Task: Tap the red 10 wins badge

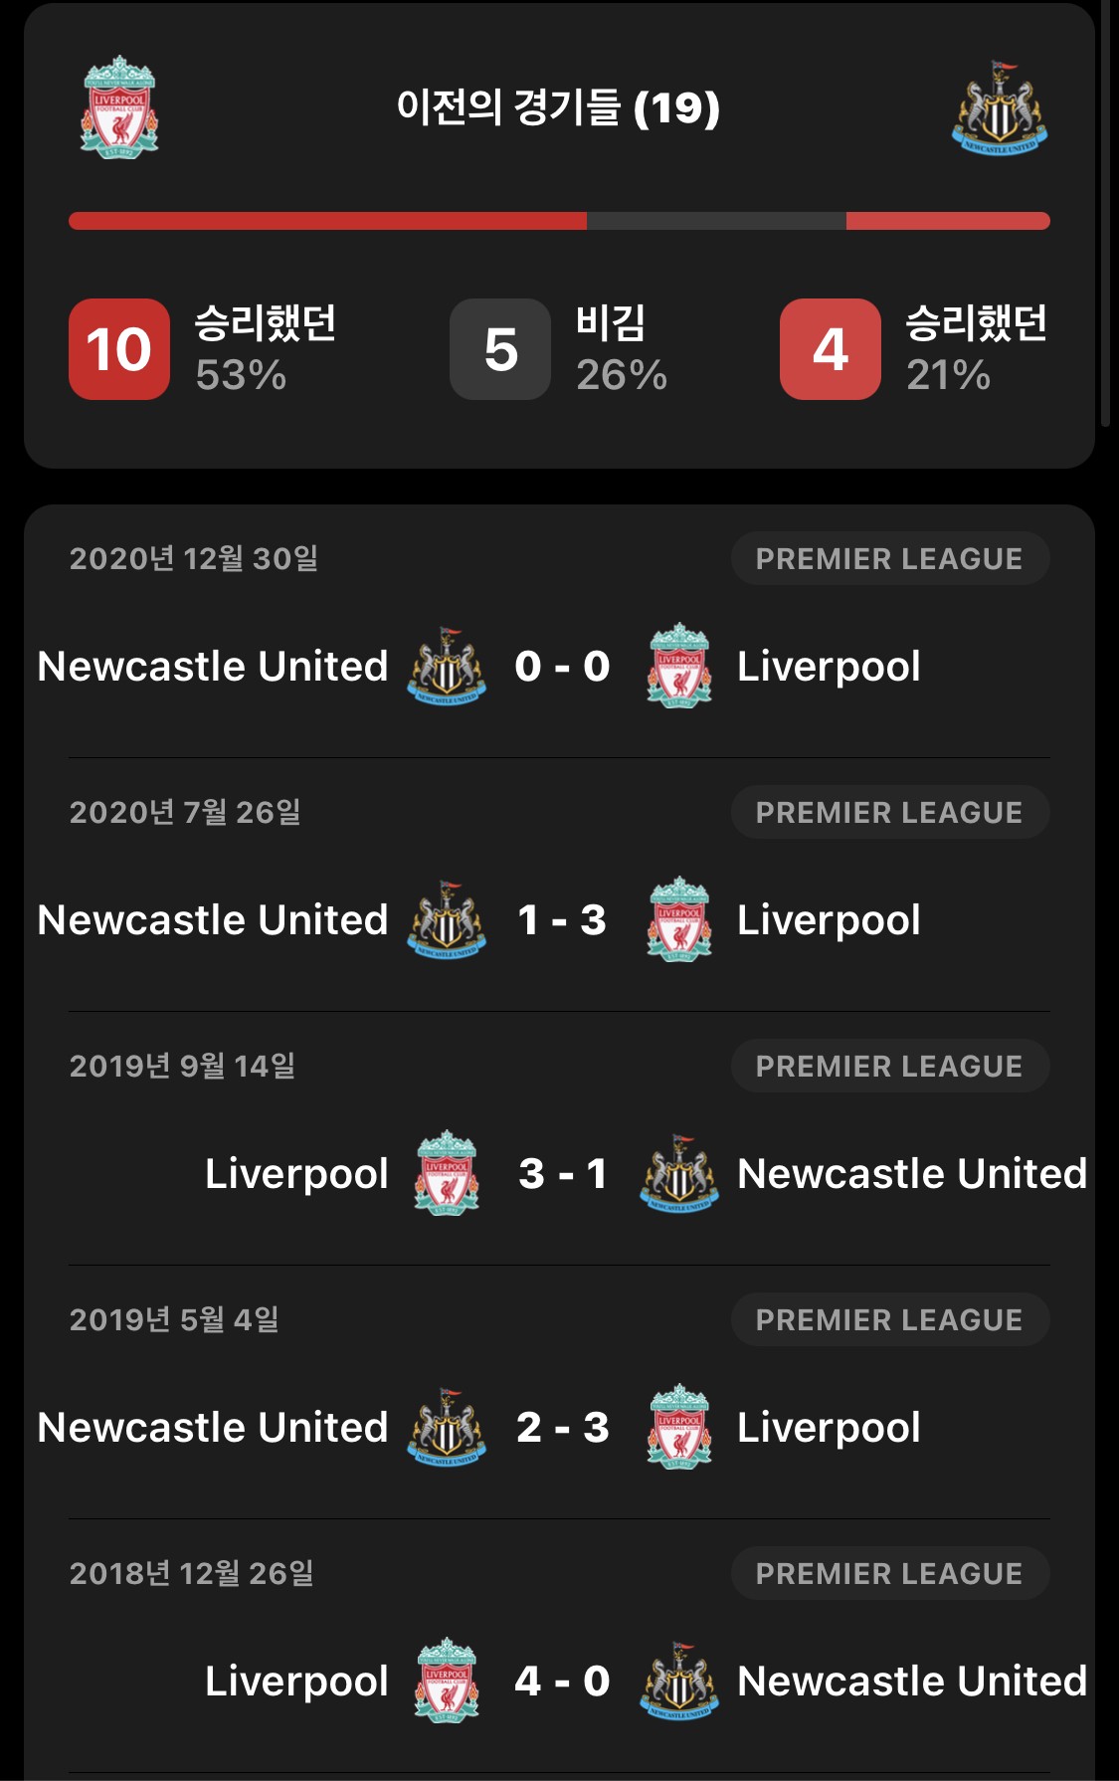Action: pos(119,349)
